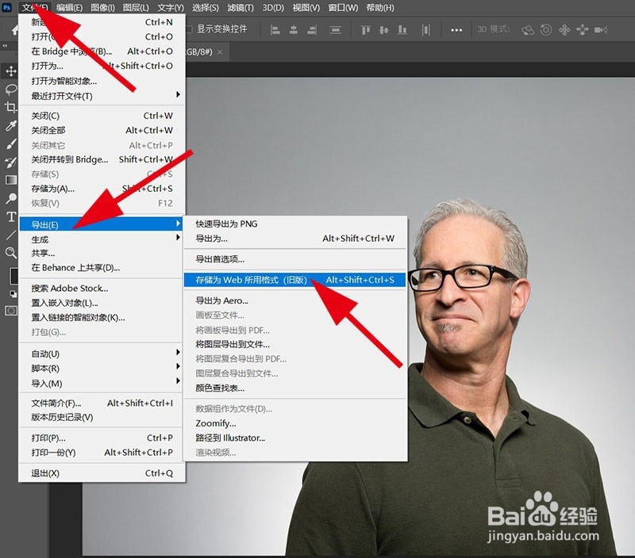Image resolution: width=635 pixels, height=558 pixels.
Task: Click 3D pan object icon
Action: point(564,30)
